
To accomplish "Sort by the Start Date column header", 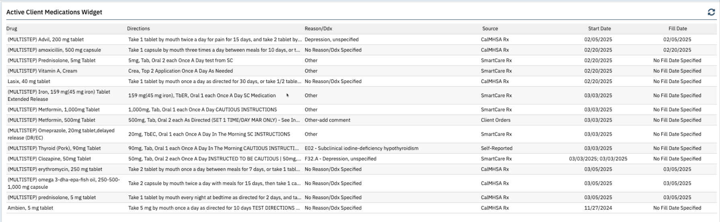I will click(599, 29).
